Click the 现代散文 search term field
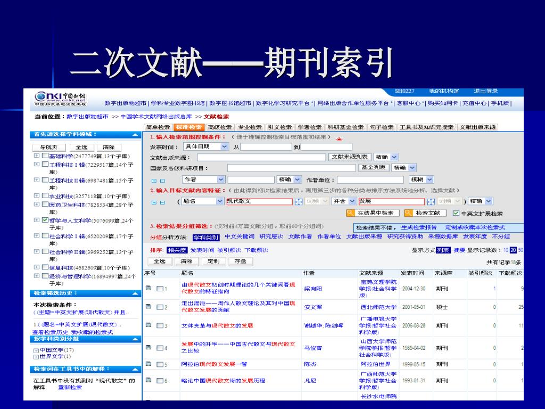Screen dimensions: 545x409 pos(259,201)
